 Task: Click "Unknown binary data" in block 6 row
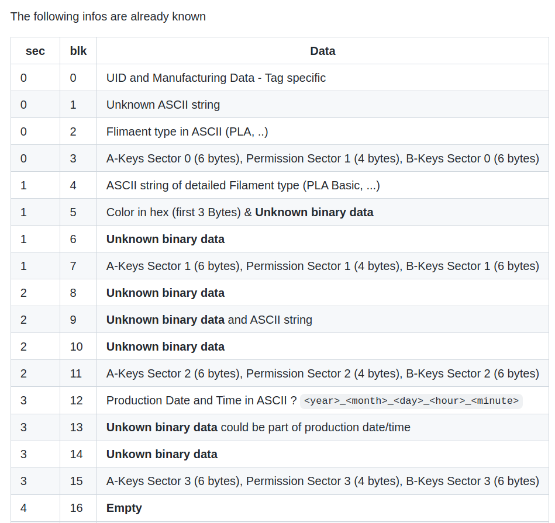click(x=166, y=239)
